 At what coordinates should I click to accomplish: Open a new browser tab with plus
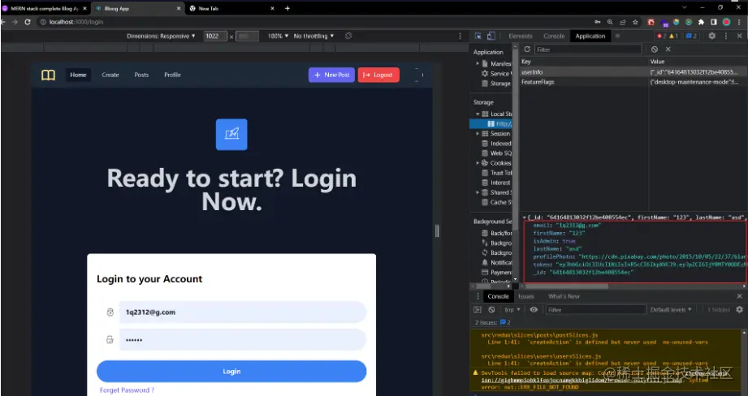(288, 8)
